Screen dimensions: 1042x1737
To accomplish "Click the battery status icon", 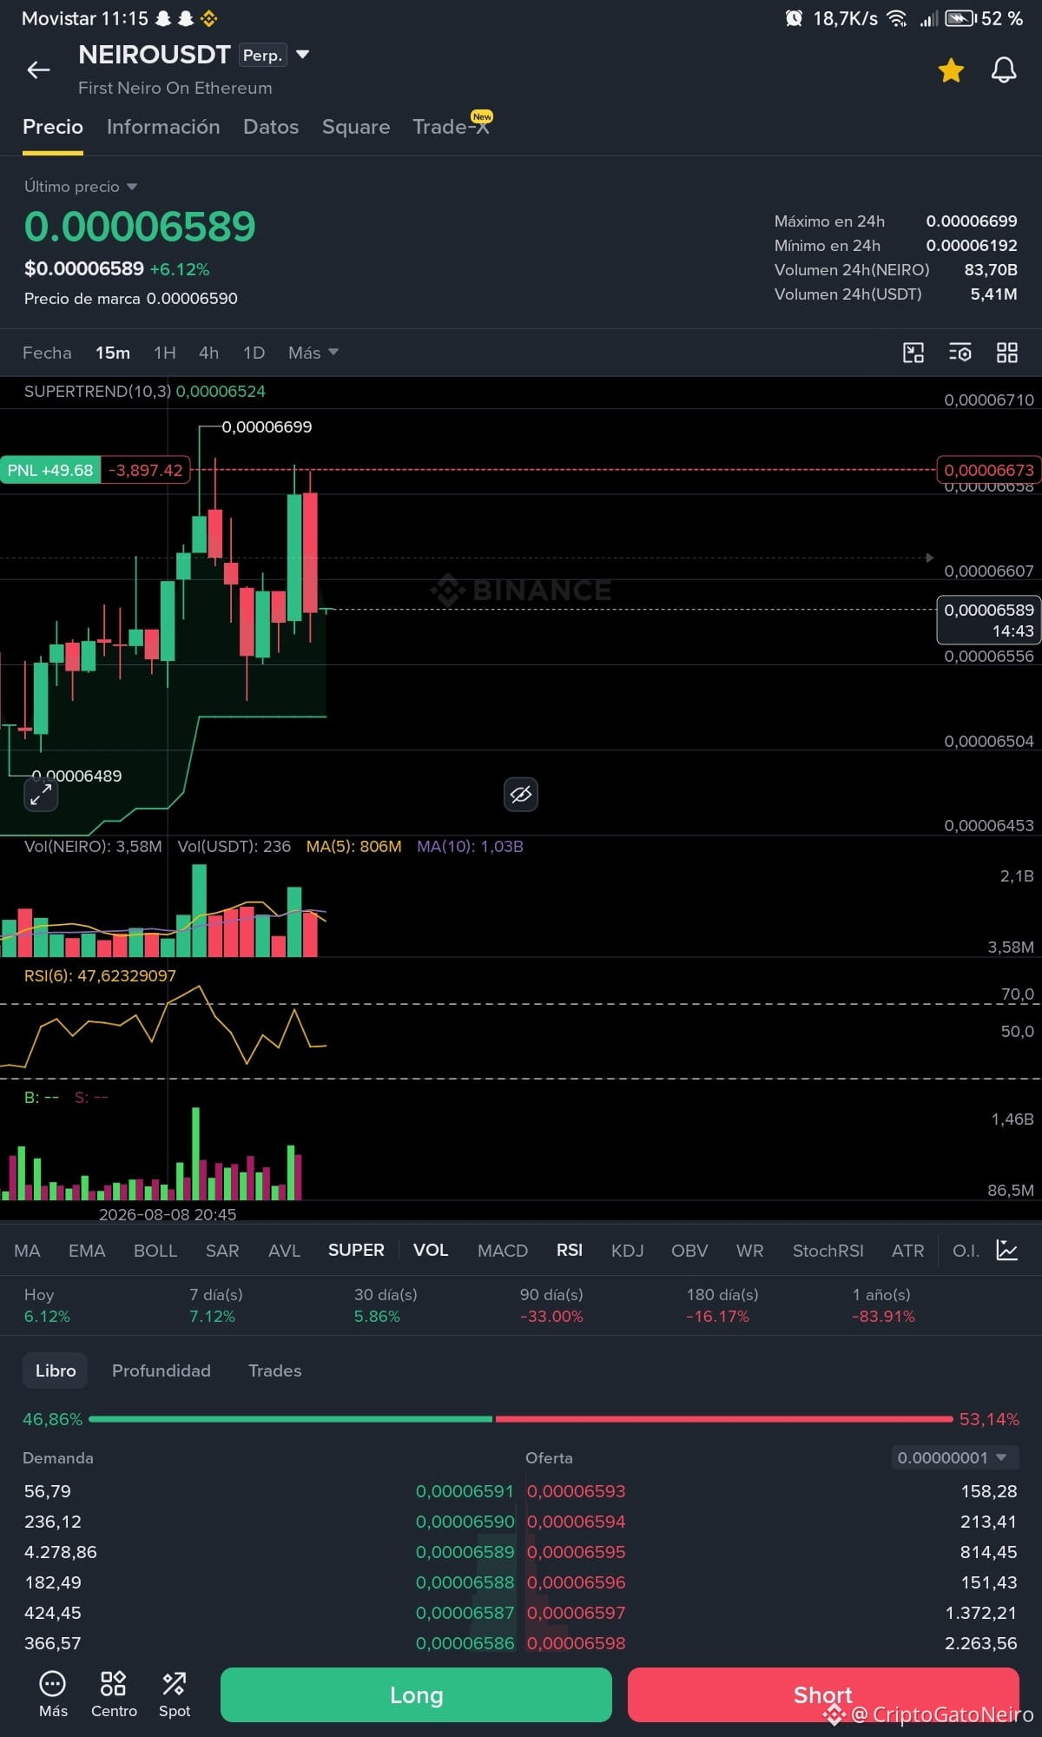I will [960, 18].
